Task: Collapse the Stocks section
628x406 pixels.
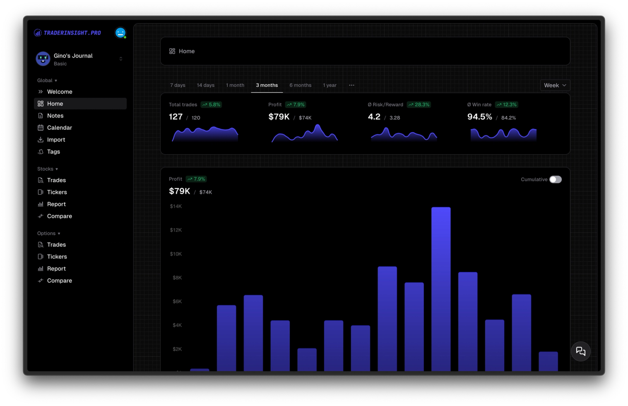Action: [48, 169]
